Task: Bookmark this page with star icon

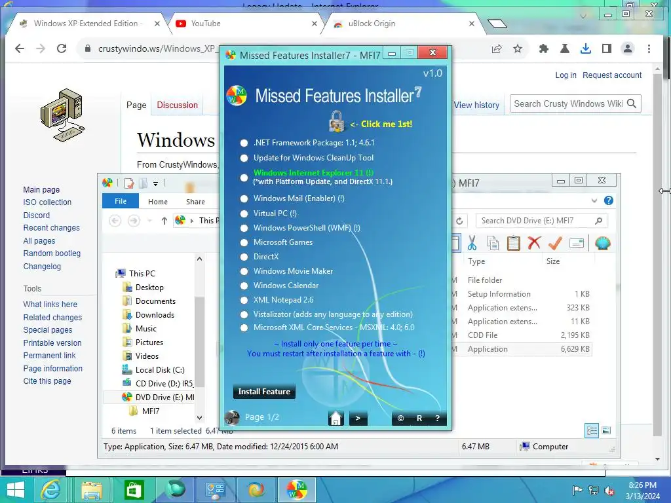Action: [518, 48]
